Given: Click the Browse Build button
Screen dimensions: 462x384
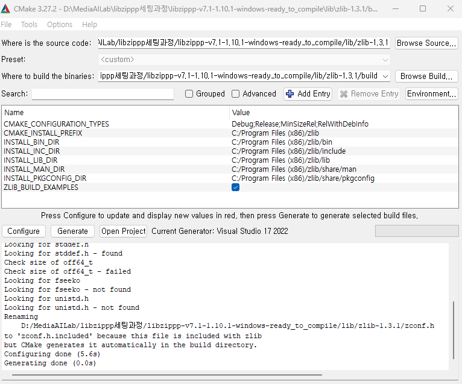Looking at the screenshot, I should (426, 77).
